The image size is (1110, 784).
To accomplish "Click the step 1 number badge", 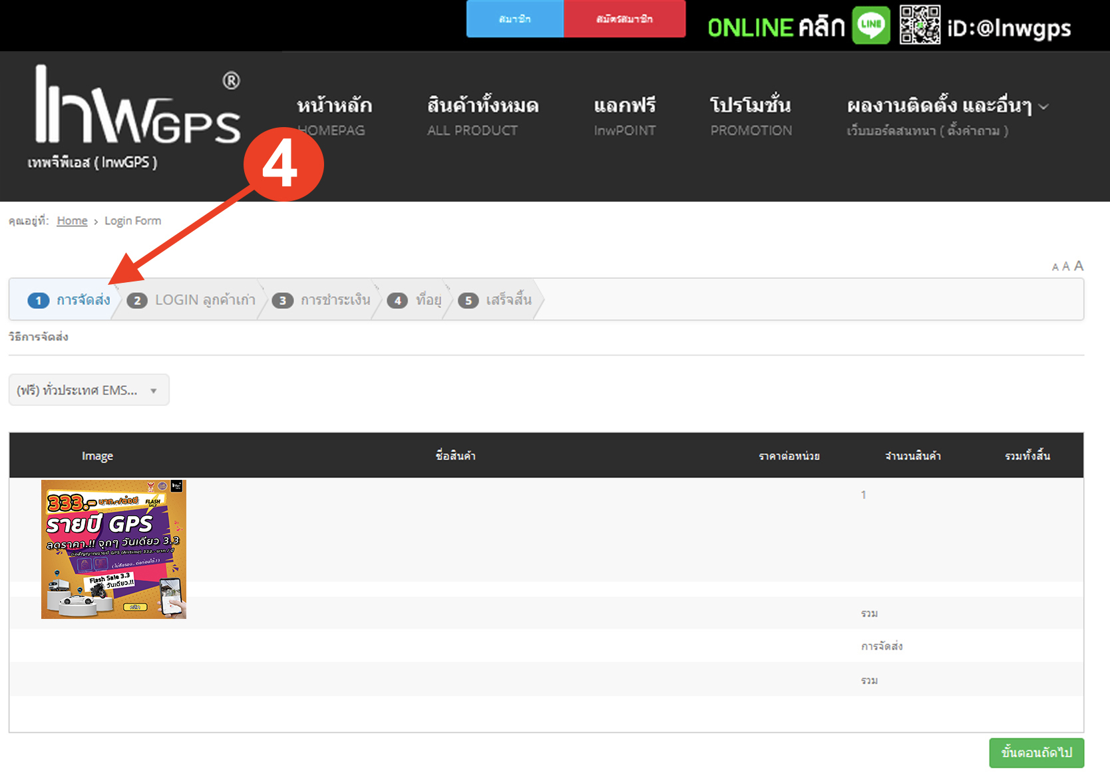I will point(39,301).
